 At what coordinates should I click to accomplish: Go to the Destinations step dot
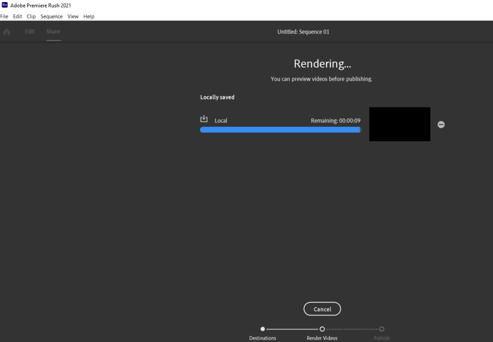point(262,329)
